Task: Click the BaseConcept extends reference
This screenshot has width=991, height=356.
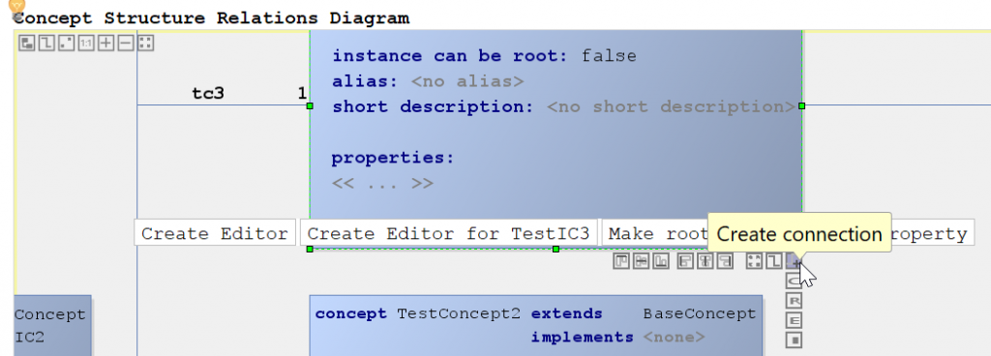Action: [x=699, y=313]
